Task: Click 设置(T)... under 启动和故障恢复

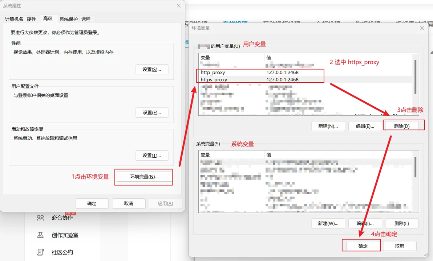Action: point(152,156)
